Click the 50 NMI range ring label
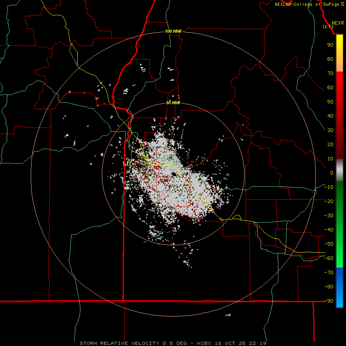Viewport: 346px width, 346px height. point(173,103)
